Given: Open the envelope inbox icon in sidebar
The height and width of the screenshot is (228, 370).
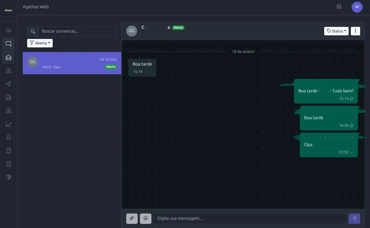Looking at the screenshot, I should point(9,57).
